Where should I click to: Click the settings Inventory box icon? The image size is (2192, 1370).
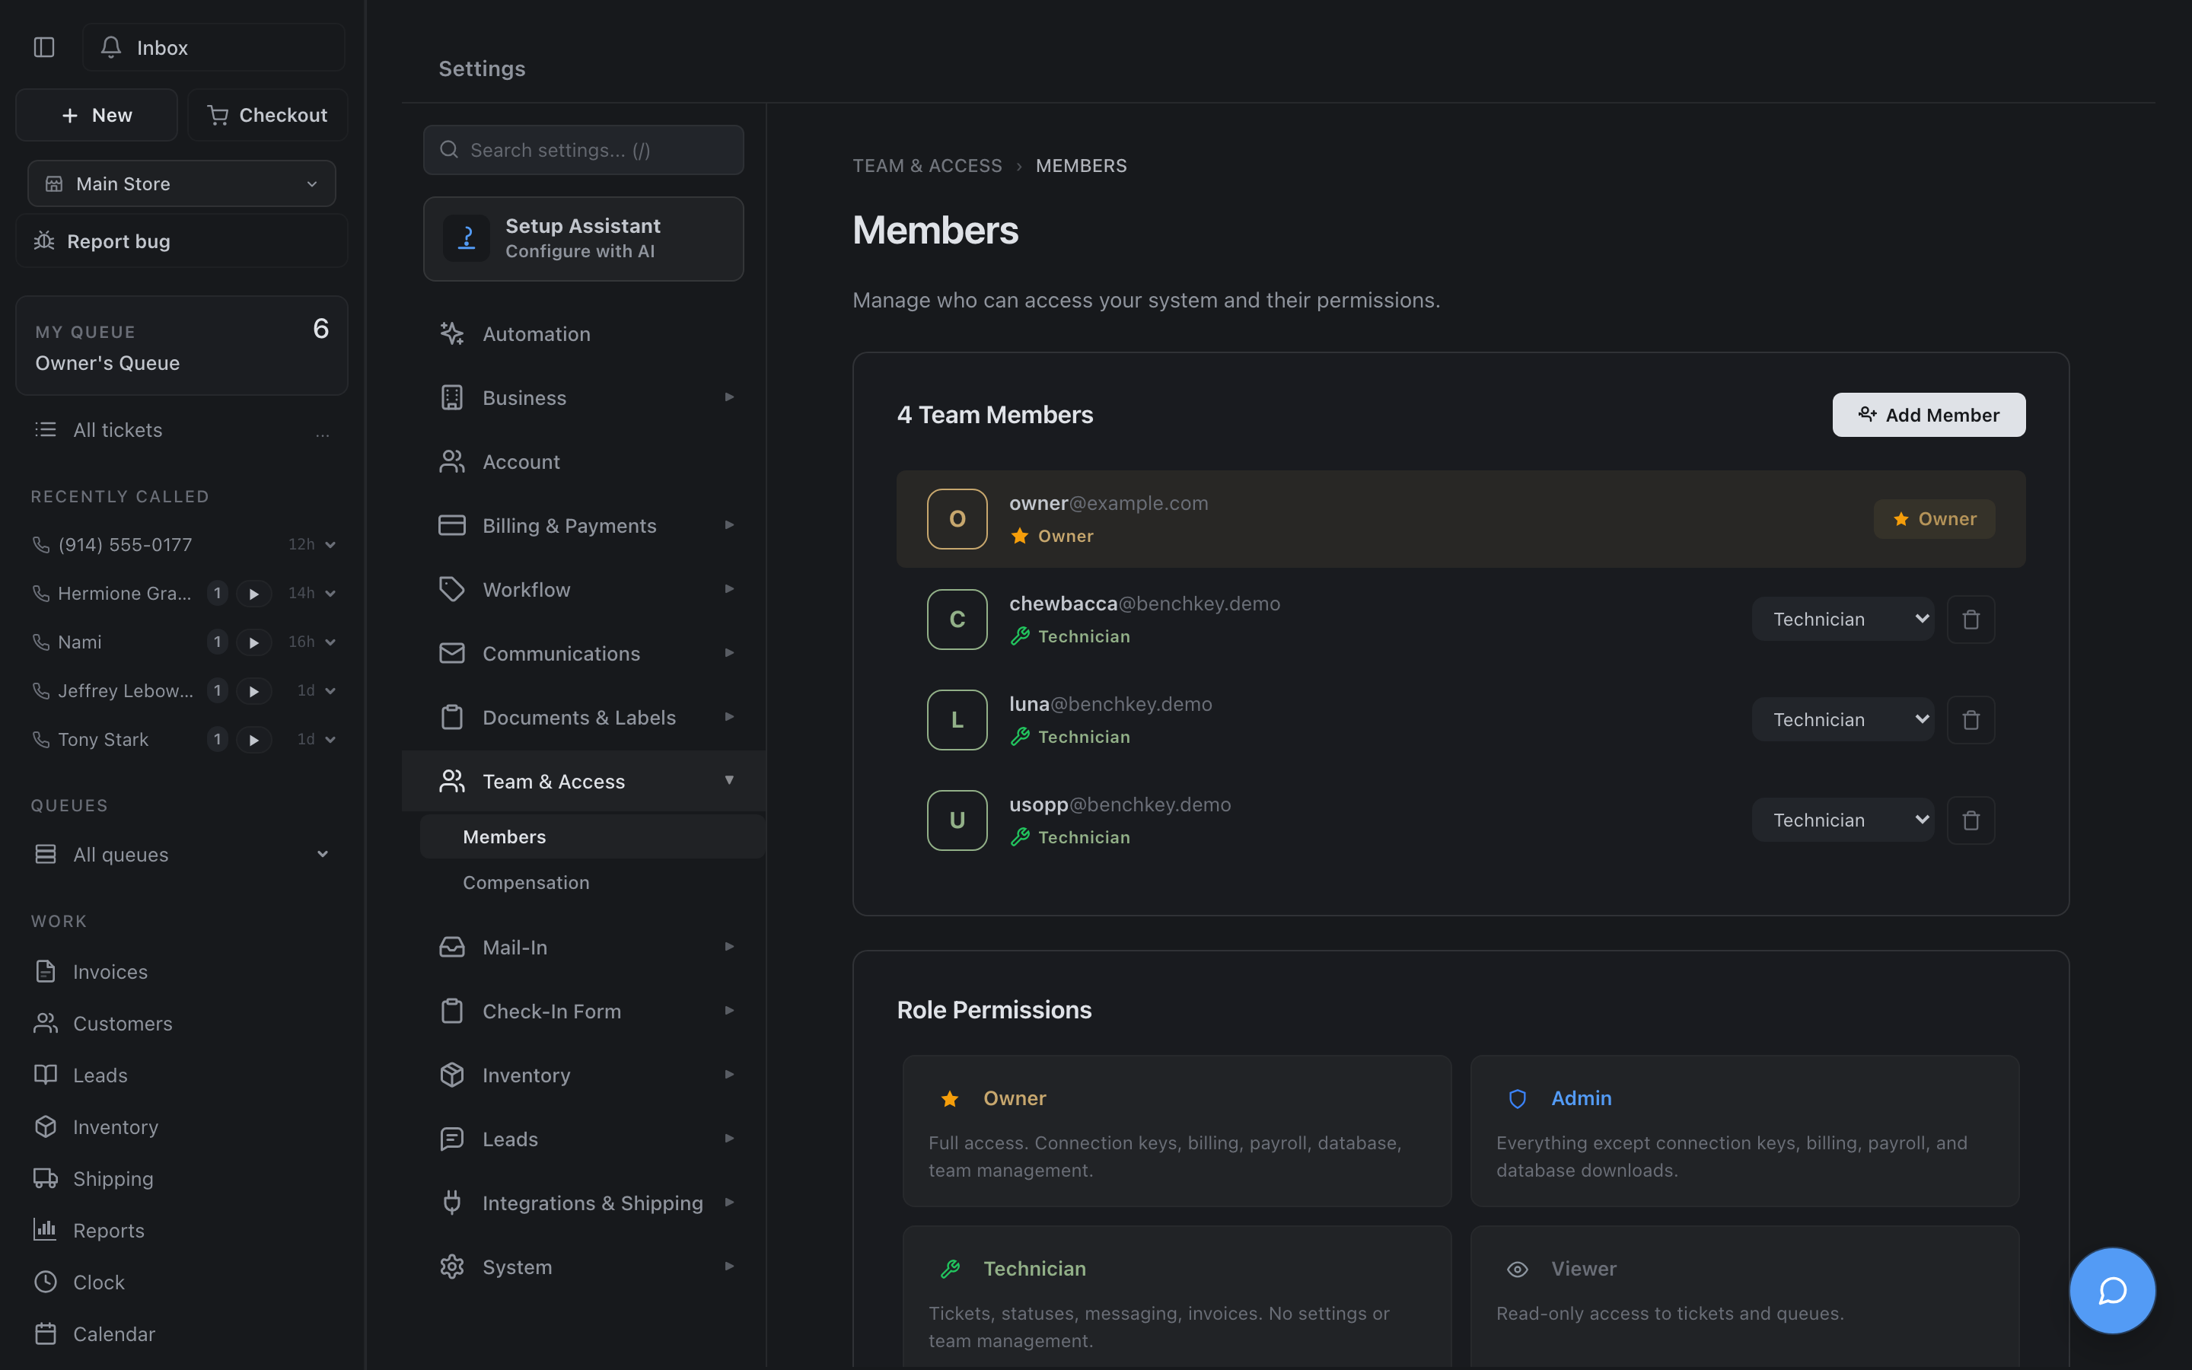click(x=452, y=1075)
